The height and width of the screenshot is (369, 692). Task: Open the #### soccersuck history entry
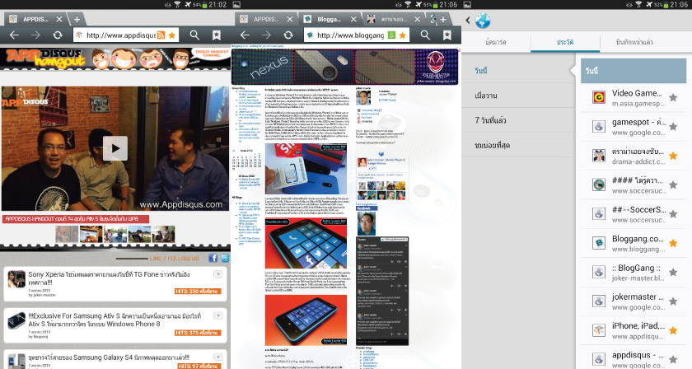(x=634, y=185)
